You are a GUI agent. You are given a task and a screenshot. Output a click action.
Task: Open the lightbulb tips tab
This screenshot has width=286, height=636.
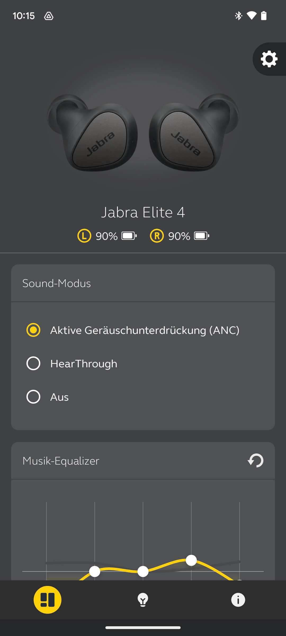click(143, 600)
